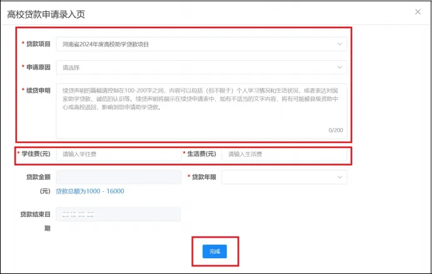The width and height of the screenshot is (432, 274).
Task: Click the 贷款项目 field label
Action: coord(38,44)
